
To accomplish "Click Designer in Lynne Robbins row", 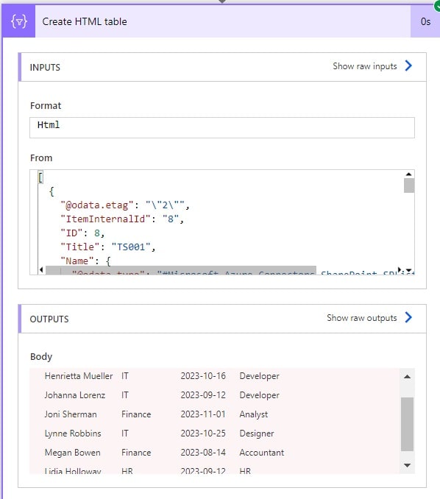I will click(257, 433).
